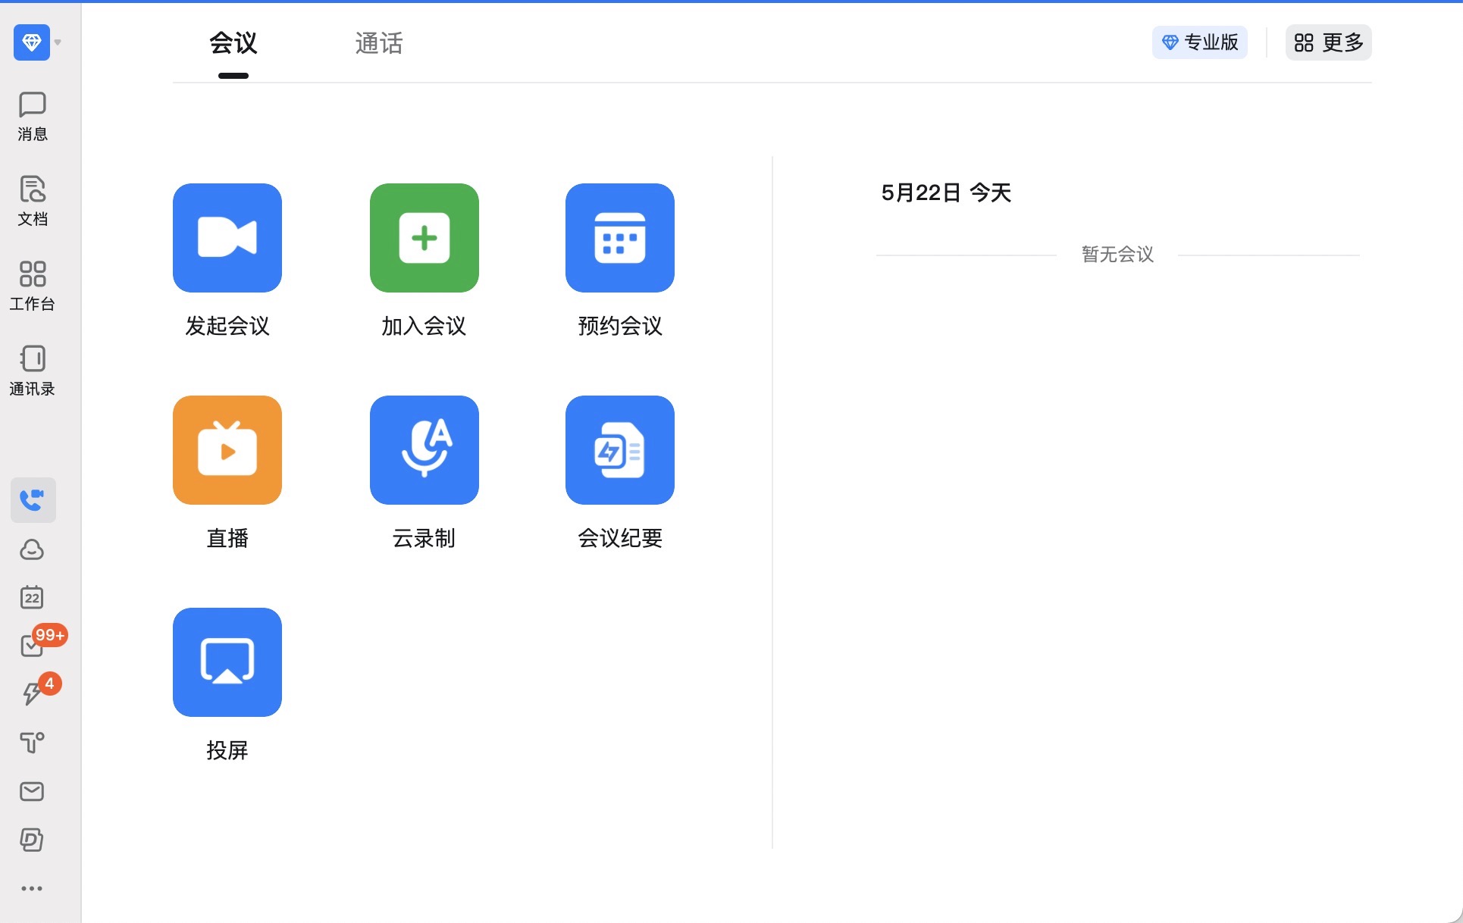Select the Meeting (会议) tab
This screenshot has height=923, width=1463.
click(233, 43)
